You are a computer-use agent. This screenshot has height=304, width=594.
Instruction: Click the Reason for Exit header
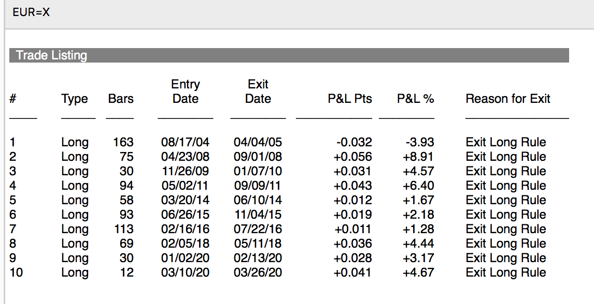pyautogui.click(x=508, y=99)
